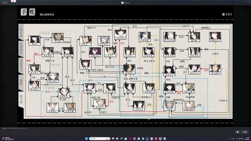Viewport: 251px width, 141px height.
Task: Open the Windows Start menu
Action: point(86,139)
